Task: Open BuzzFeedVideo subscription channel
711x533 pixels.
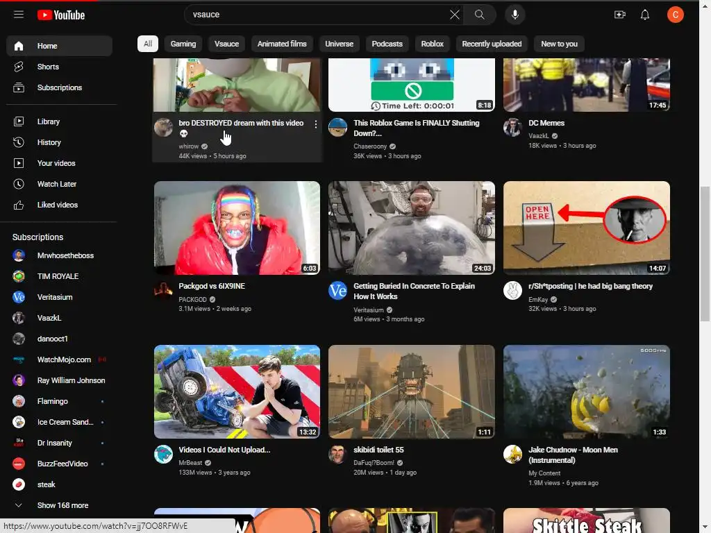Action: pos(60,464)
